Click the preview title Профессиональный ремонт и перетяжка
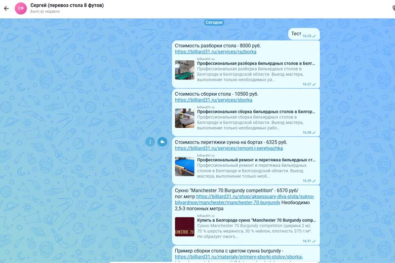This screenshot has width=395, height=263. click(256, 160)
